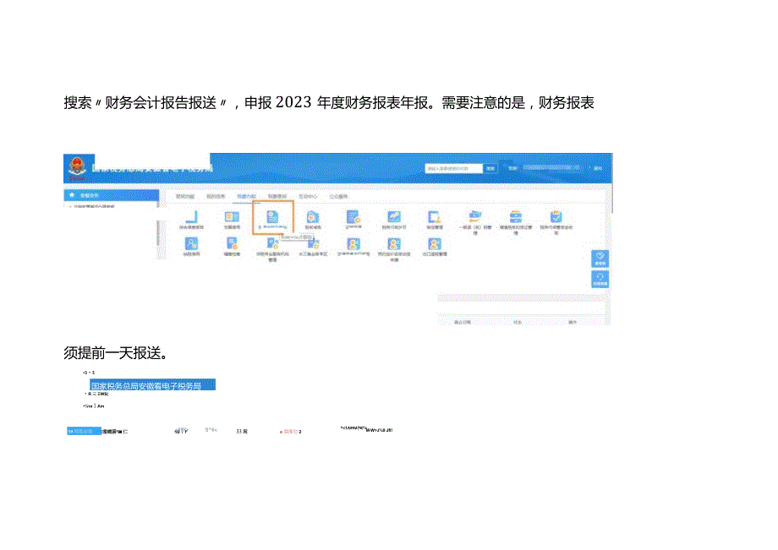778x550 pixels.
Task: Click the header search input field
Action: [453, 168]
